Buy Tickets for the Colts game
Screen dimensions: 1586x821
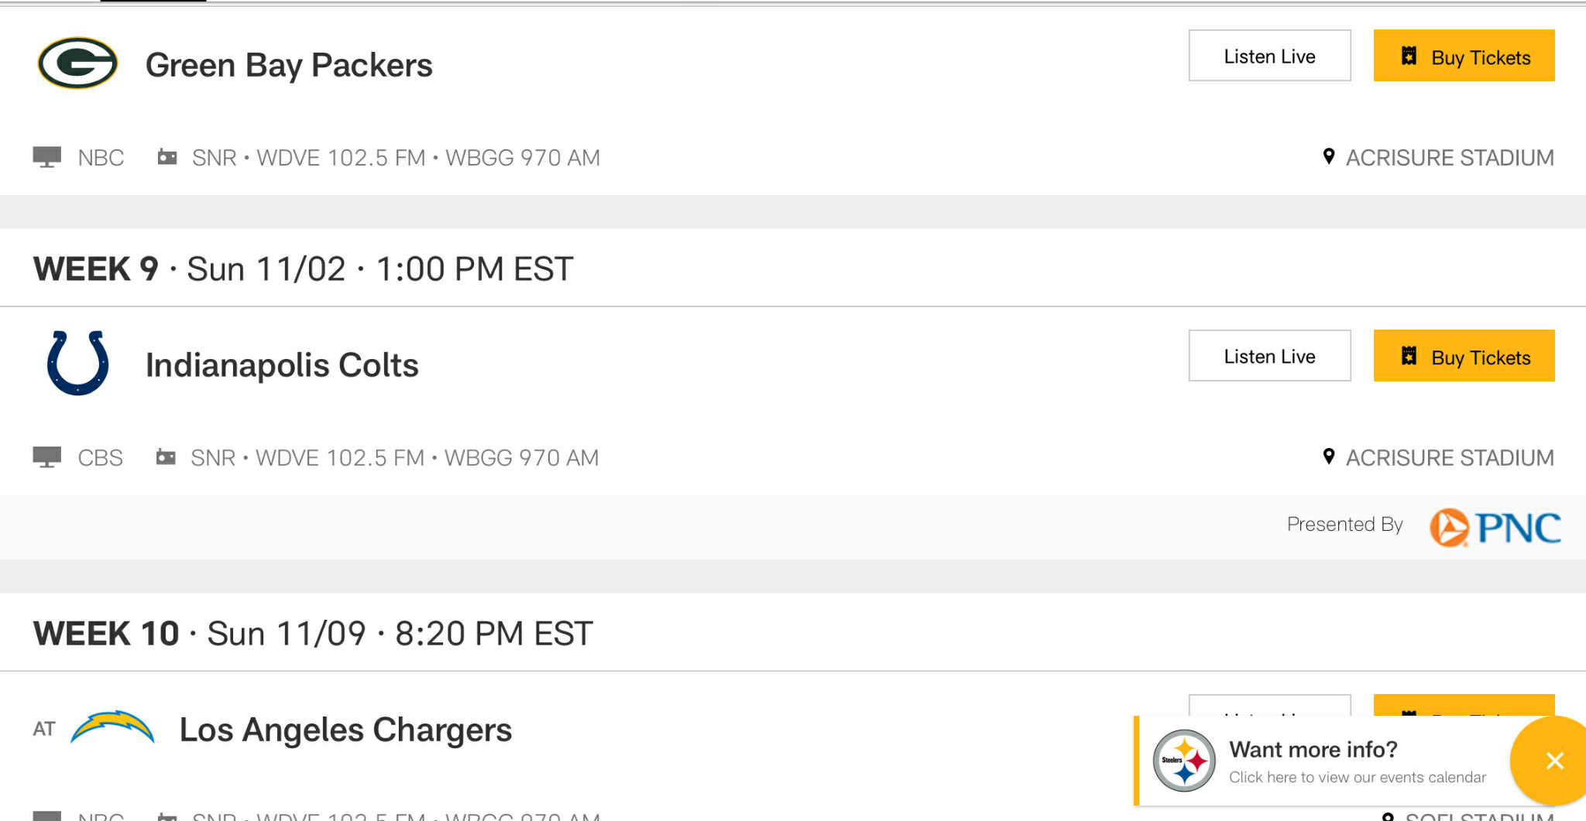pos(1464,356)
